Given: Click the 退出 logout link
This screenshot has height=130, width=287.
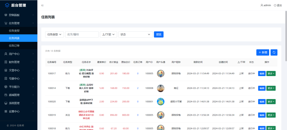Looking at the screenshot, I should [278, 5].
